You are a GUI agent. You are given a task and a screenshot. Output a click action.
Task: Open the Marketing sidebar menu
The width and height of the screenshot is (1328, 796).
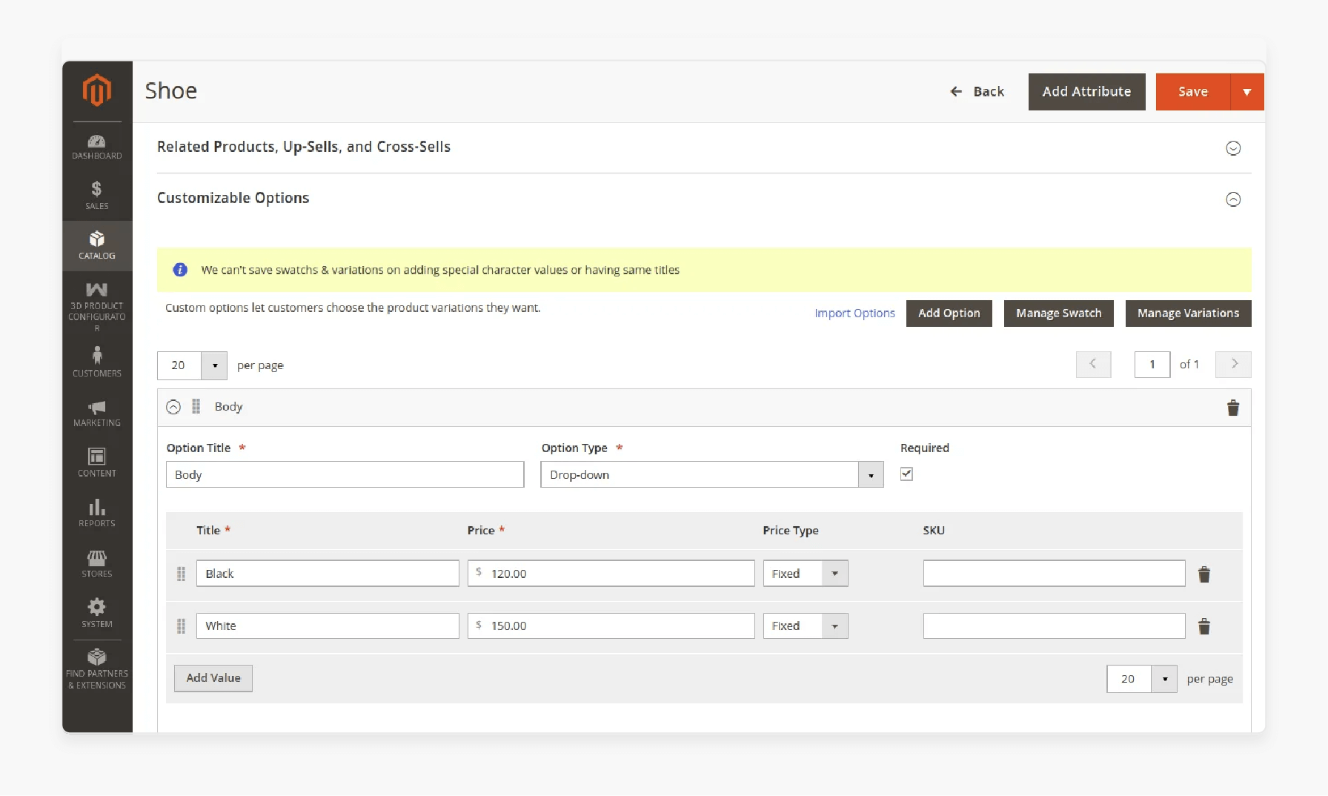[x=97, y=413]
